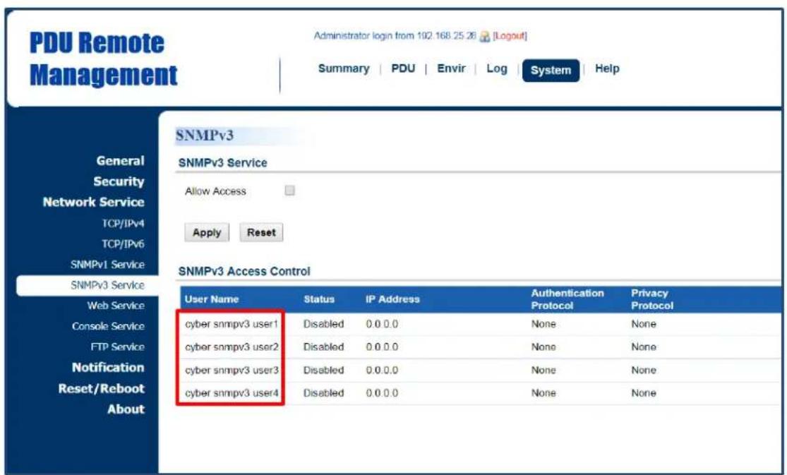Switch to the PDU tab

coord(403,68)
